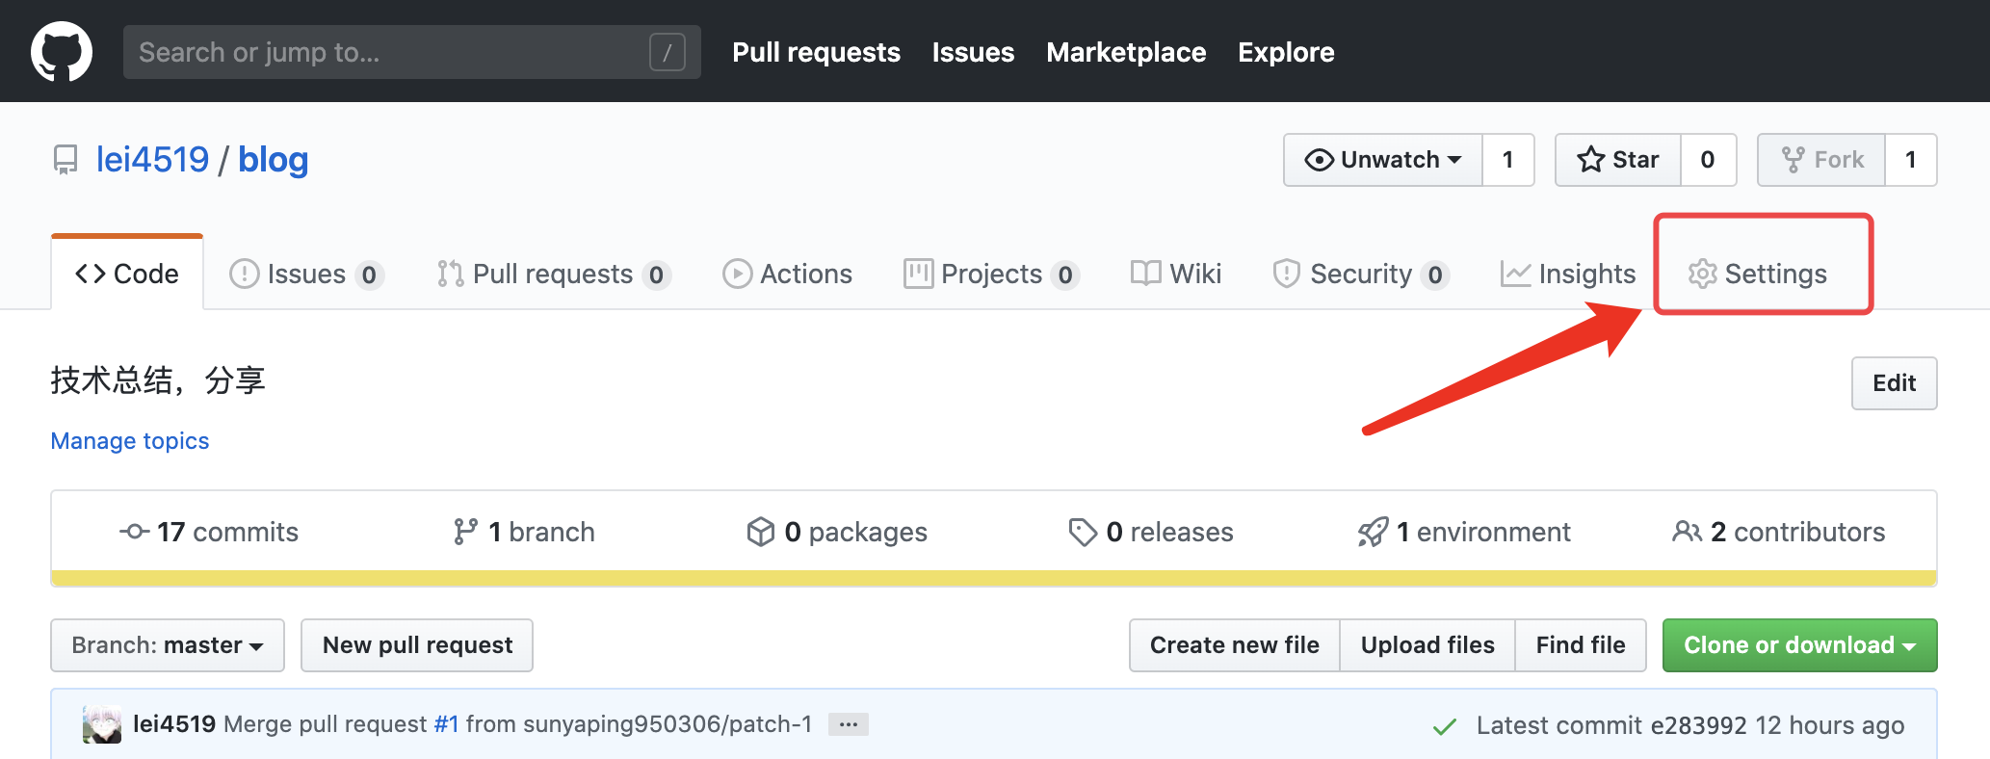This screenshot has height=759, width=1990.
Task: View the 1 branch list
Action: 524,532
